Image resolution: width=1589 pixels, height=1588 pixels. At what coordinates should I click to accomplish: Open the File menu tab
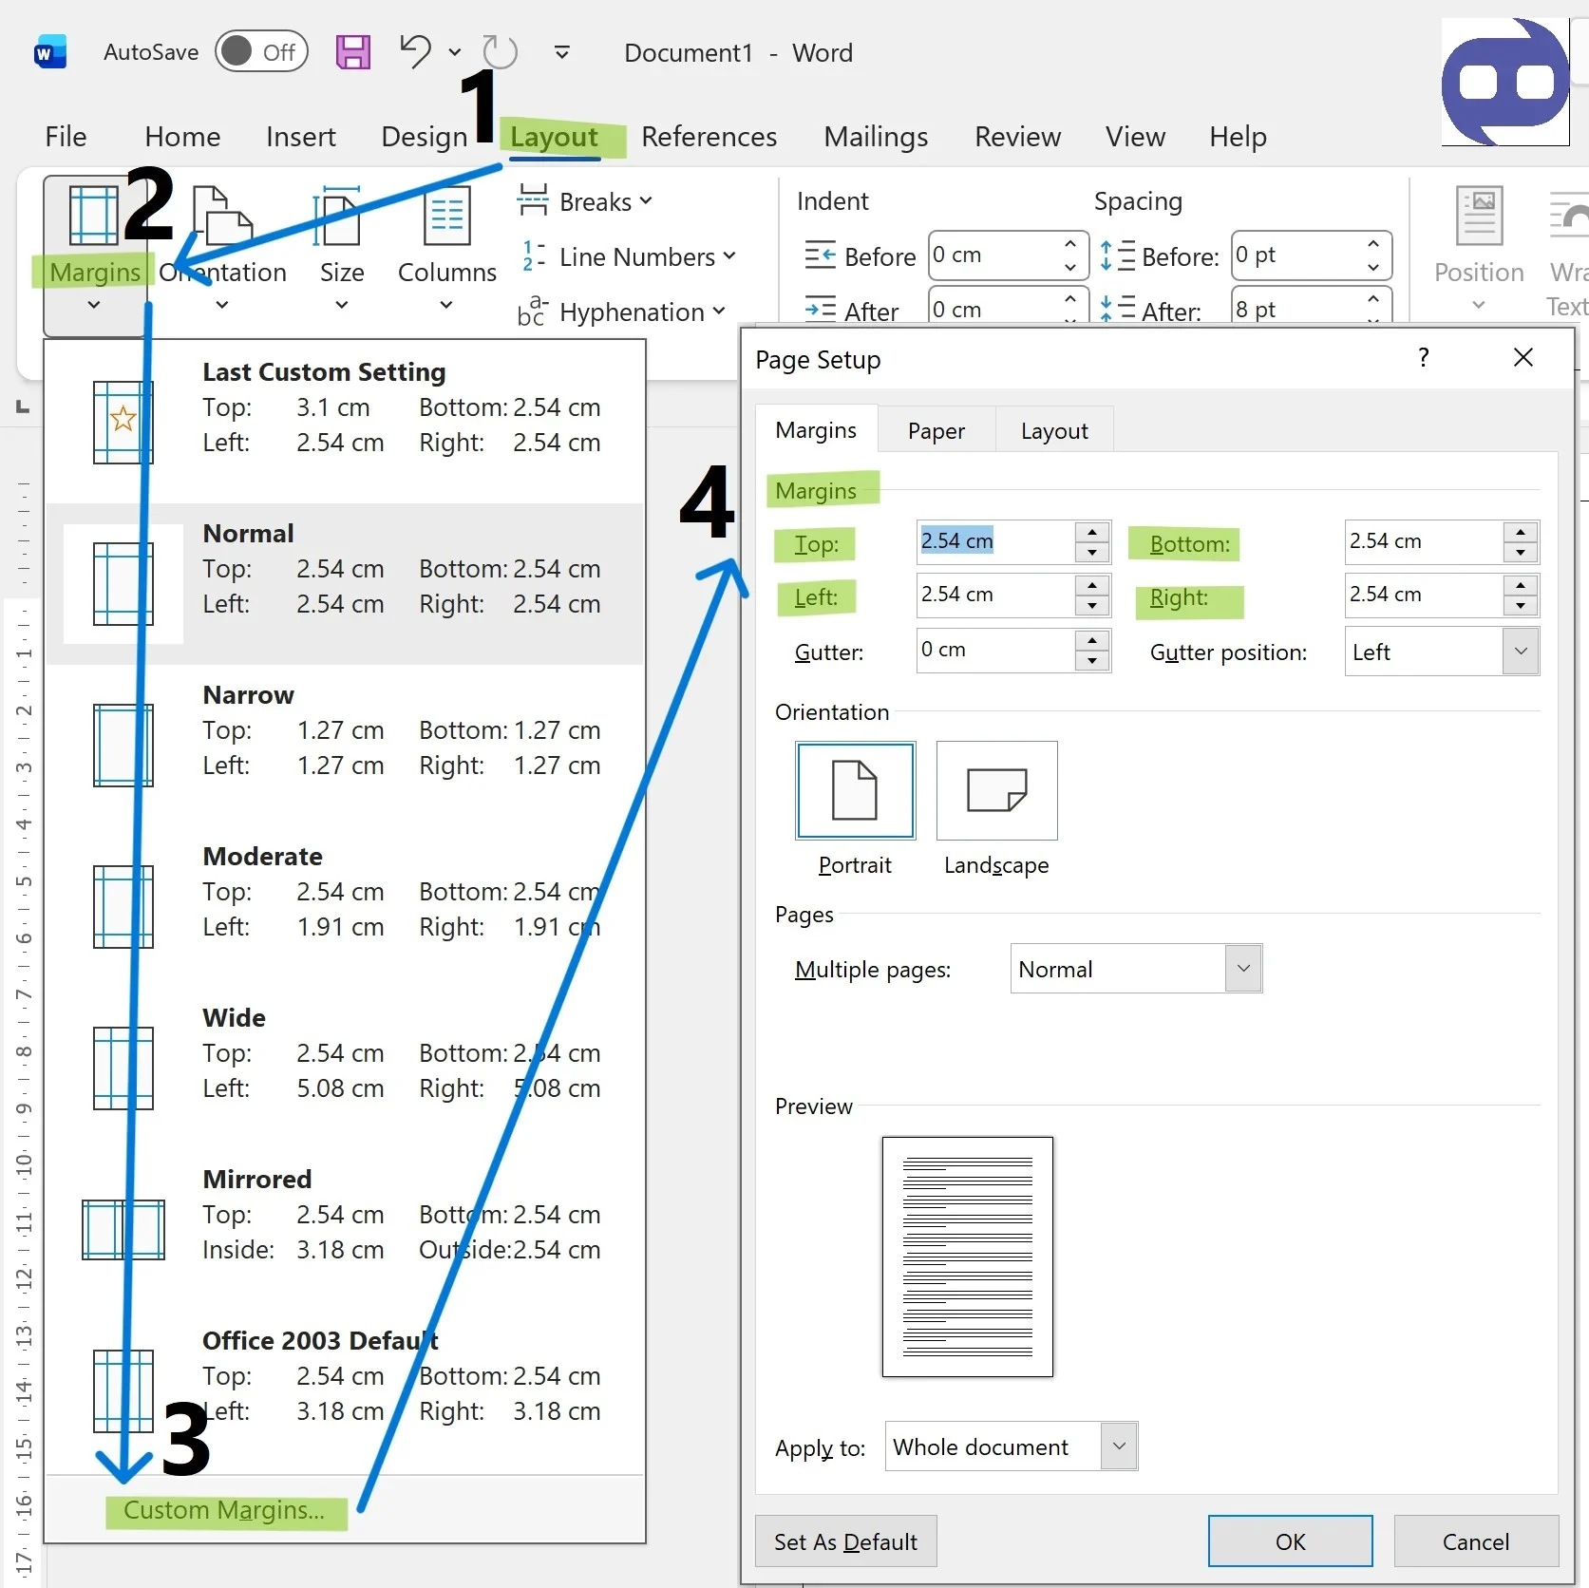66,137
